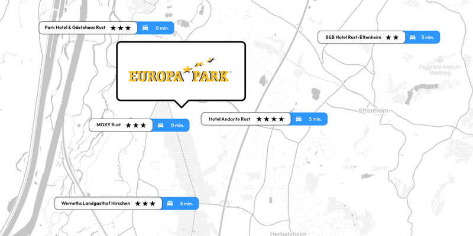
Task: Open the B&B Hotel Rust-Ettenheim label
Action: pos(378,37)
